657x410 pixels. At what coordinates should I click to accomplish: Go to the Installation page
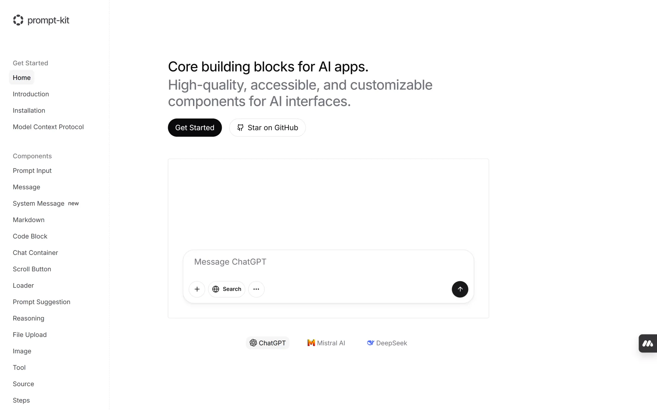point(29,110)
